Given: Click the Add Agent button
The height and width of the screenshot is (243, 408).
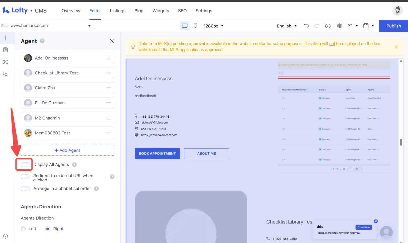Looking at the screenshot, I should [67, 150].
